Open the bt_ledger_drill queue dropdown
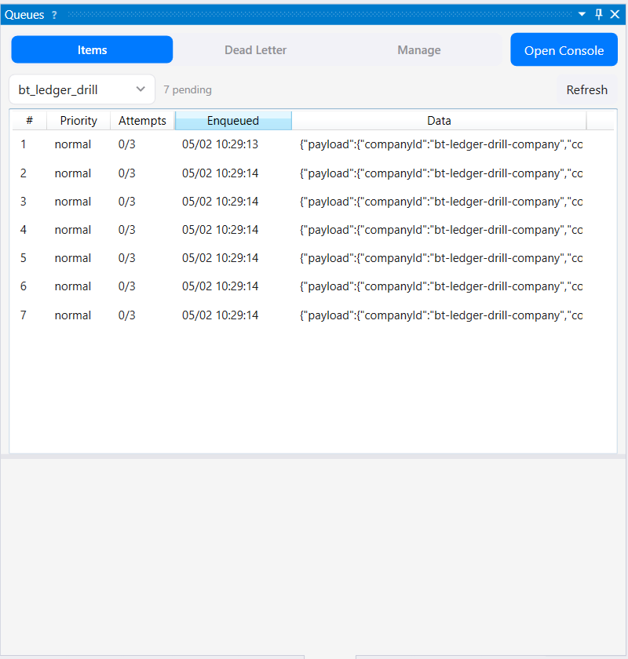This screenshot has width=628, height=659. point(82,89)
